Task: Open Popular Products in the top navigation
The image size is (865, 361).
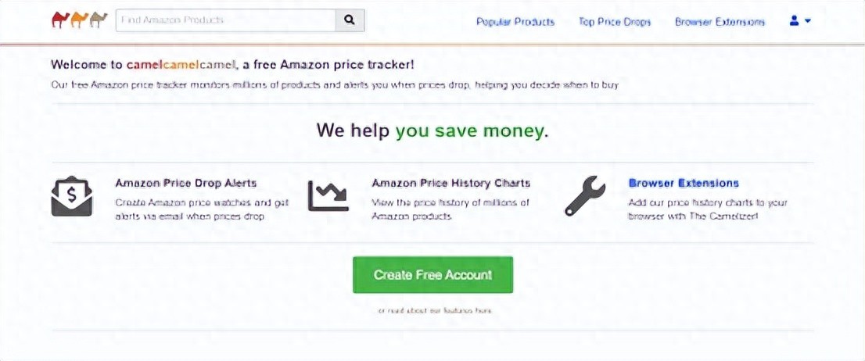Action: [515, 22]
